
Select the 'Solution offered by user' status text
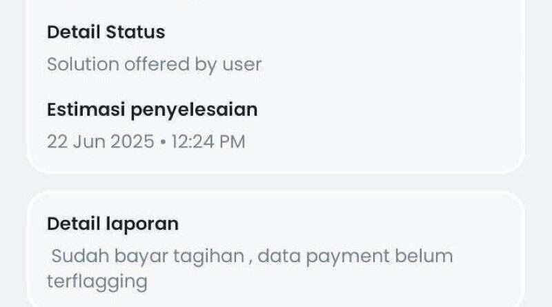[x=154, y=65]
